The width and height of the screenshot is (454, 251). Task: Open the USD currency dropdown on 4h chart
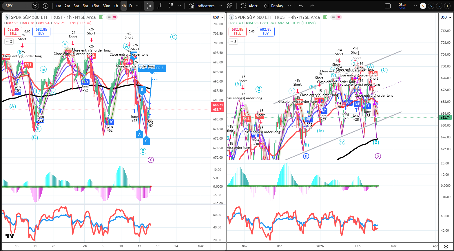446,17
